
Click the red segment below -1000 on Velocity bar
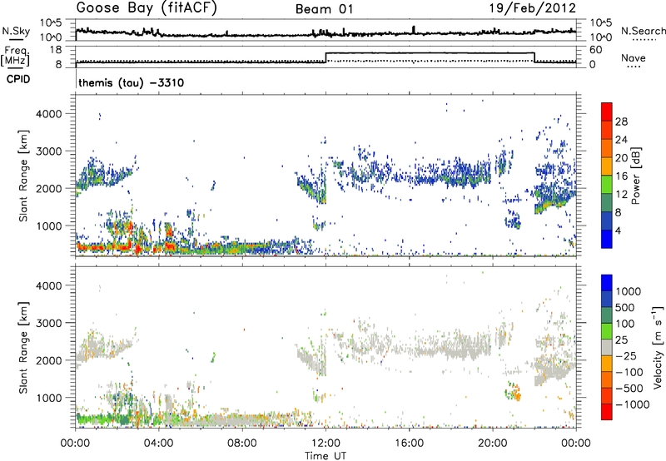click(607, 412)
